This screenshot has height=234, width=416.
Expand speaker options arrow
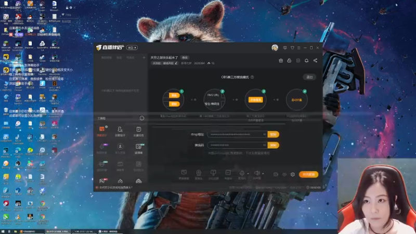pyautogui.click(x=263, y=174)
